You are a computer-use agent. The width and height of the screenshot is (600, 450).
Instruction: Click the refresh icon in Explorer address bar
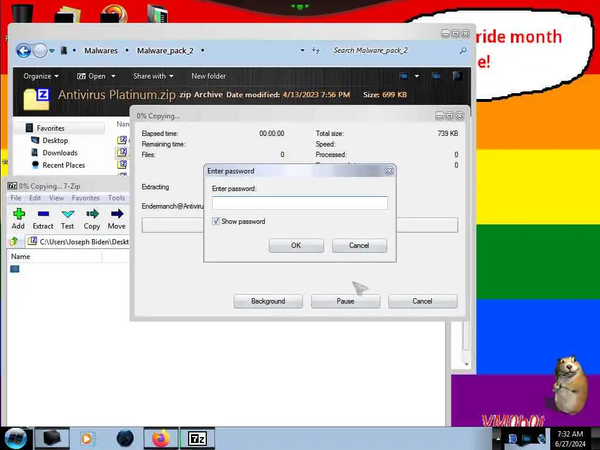point(316,50)
